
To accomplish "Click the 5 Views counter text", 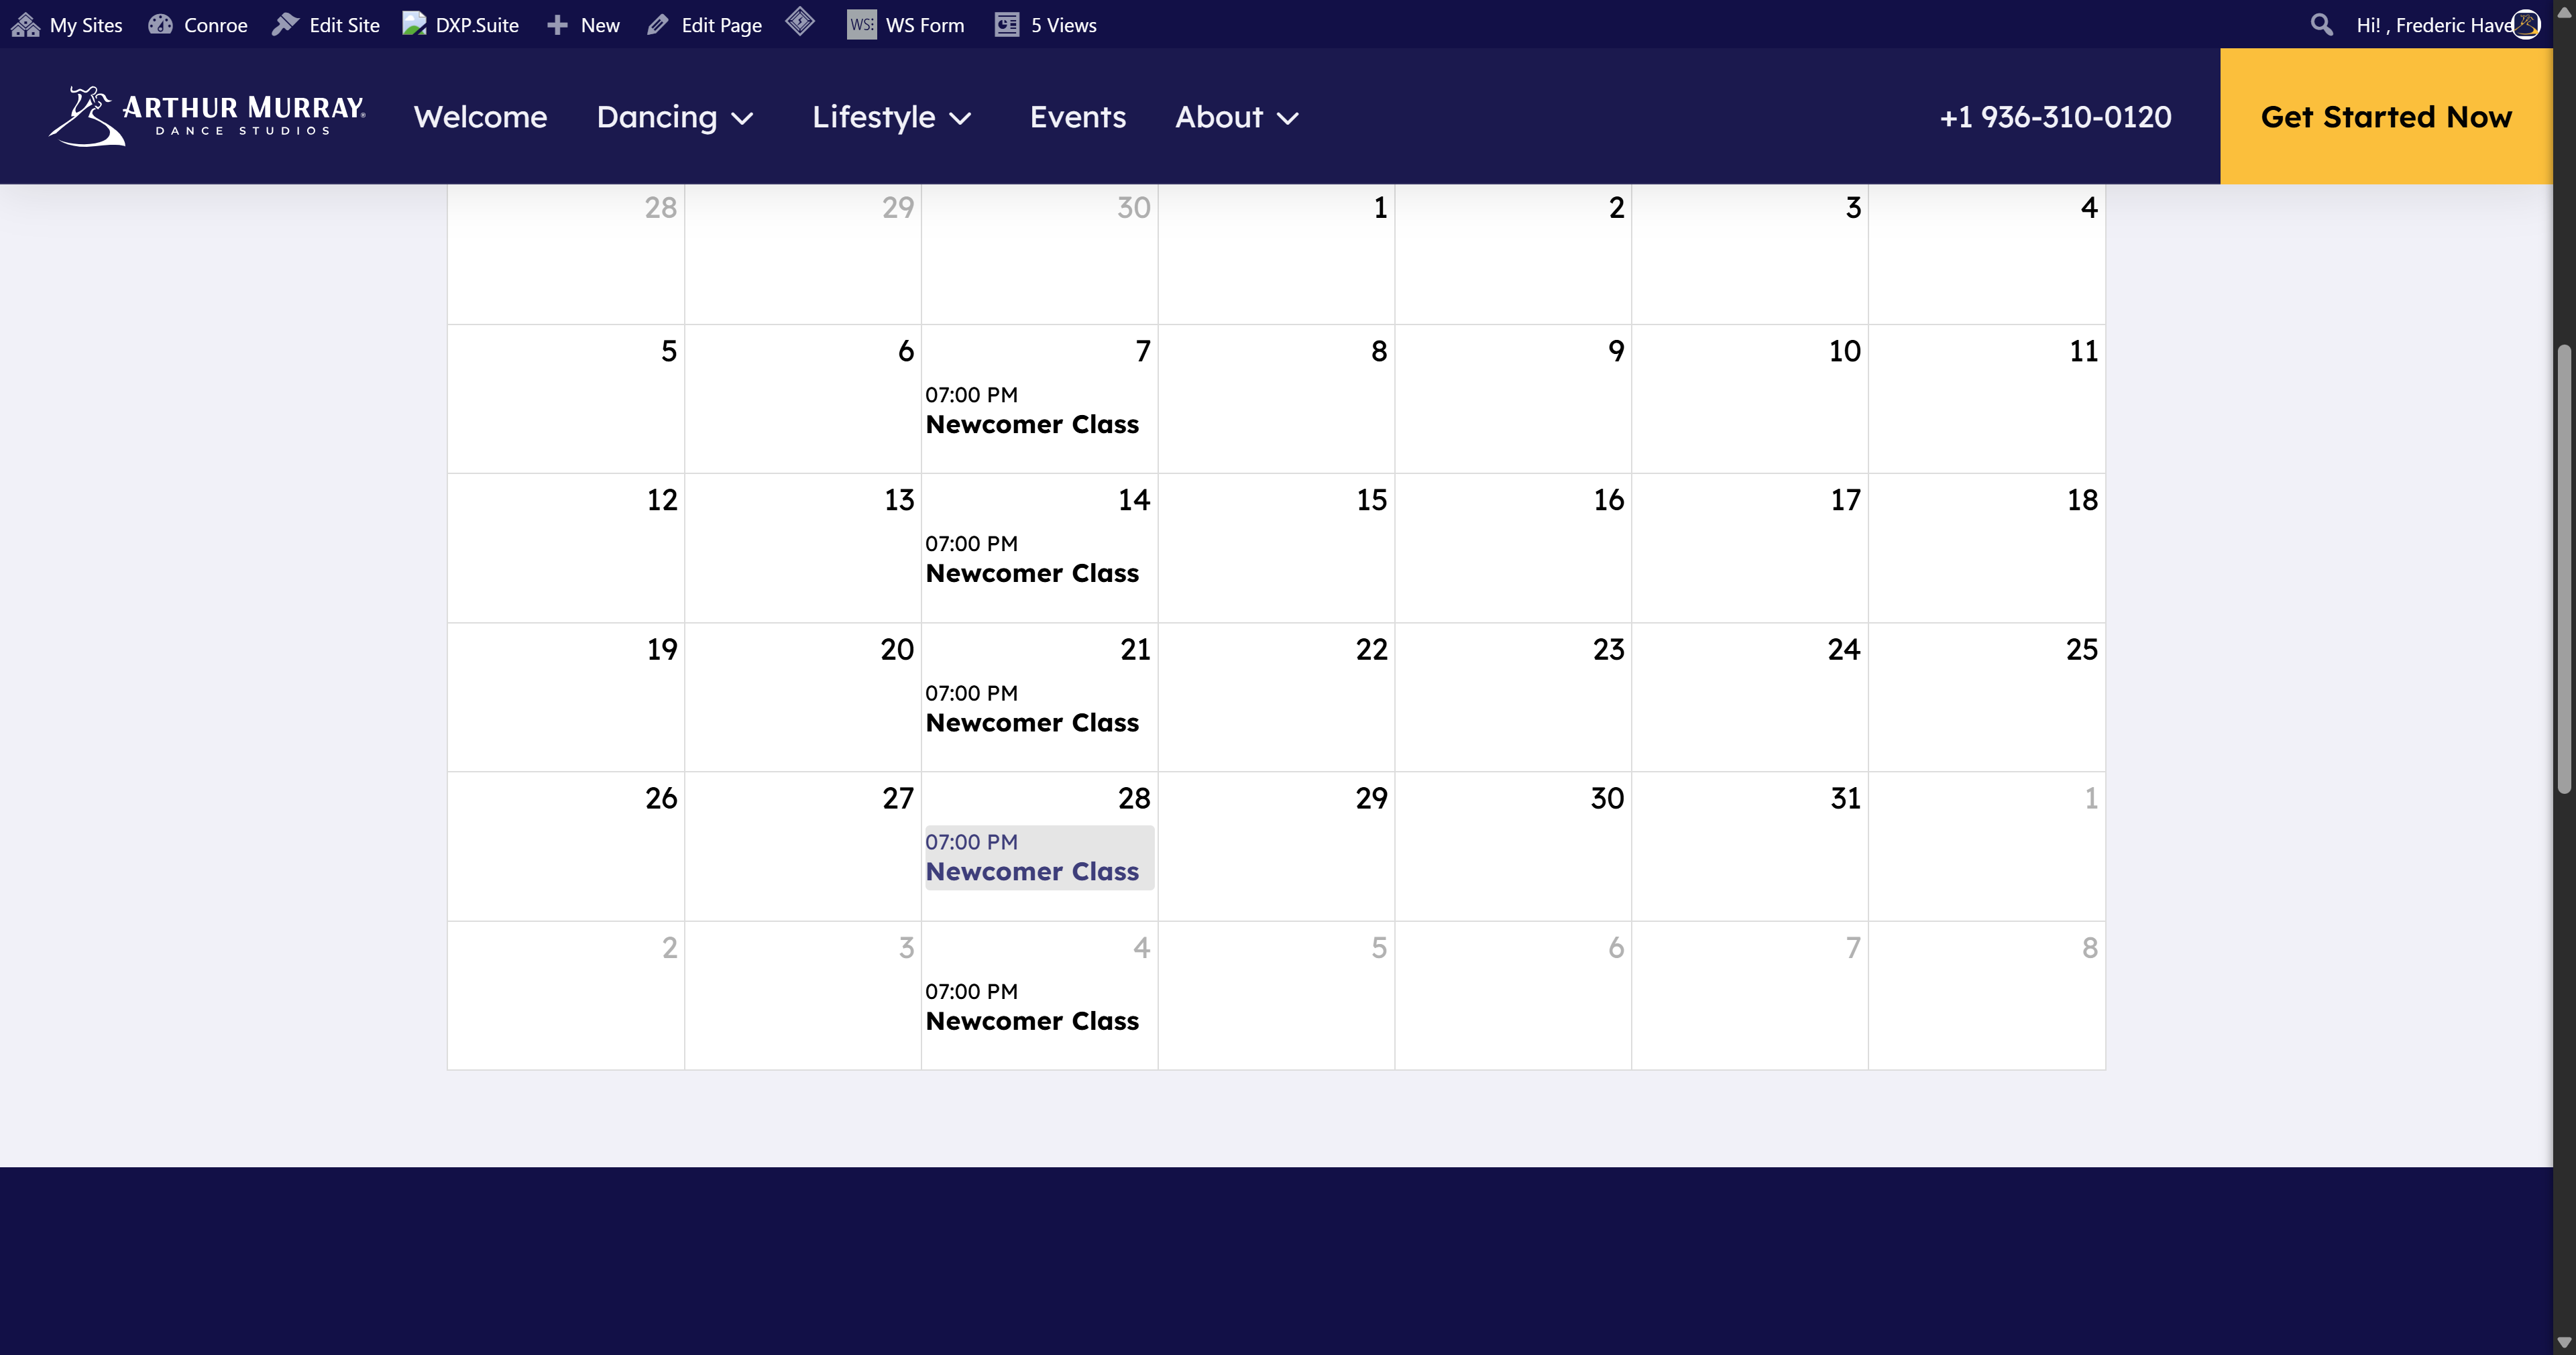I will [1064, 25].
